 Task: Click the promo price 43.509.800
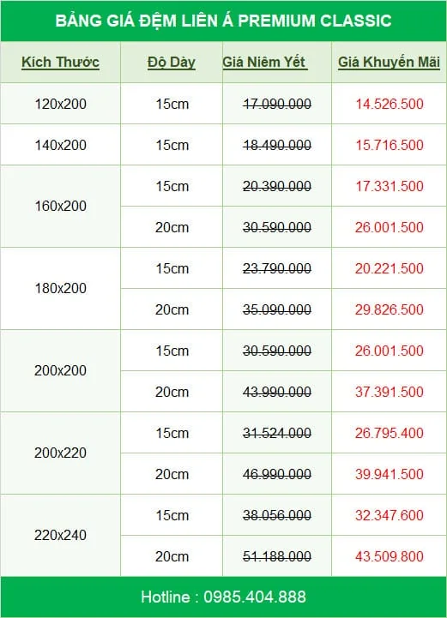[x=390, y=556]
